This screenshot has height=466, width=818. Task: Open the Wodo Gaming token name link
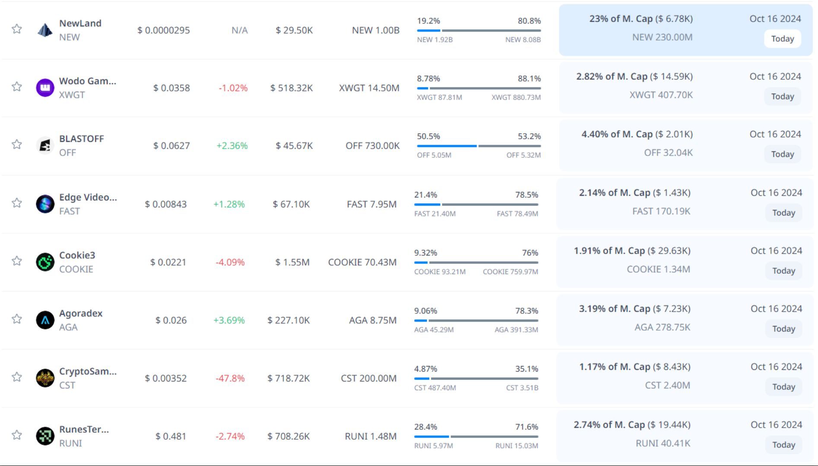click(87, 81)
